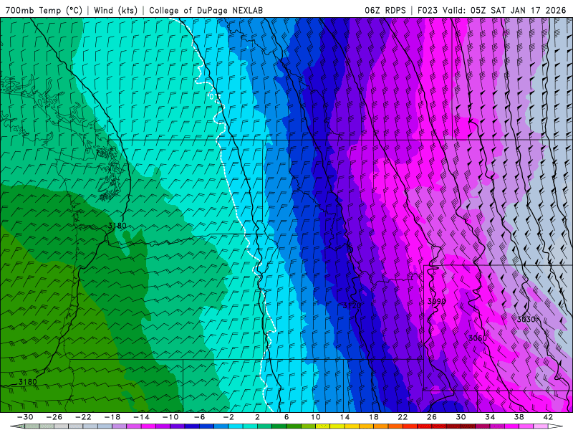Click the "0" label on the white dashed isotherm
Screen dimensions: 573x430
[212, 97]
